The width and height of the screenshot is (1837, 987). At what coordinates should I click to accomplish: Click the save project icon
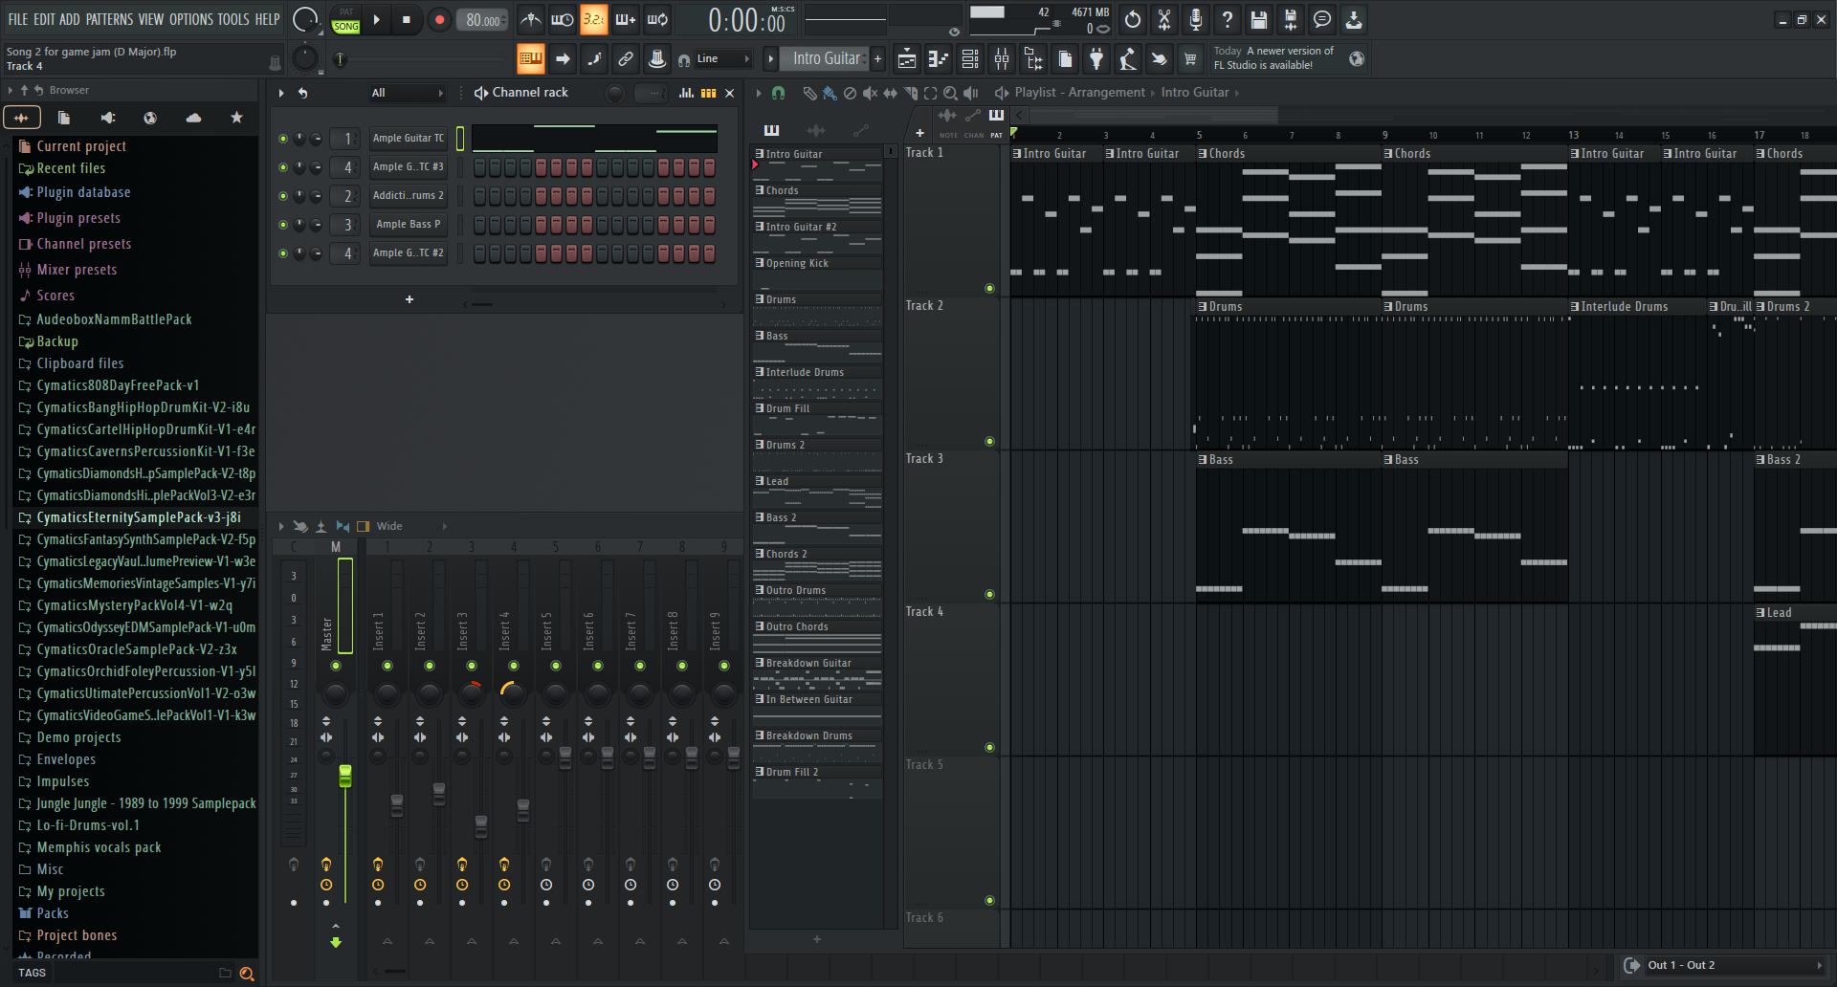pyautogui.click(x=1259, y=20)
